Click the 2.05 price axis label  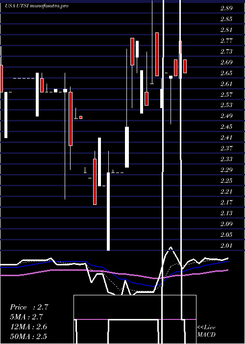(226, 235)
